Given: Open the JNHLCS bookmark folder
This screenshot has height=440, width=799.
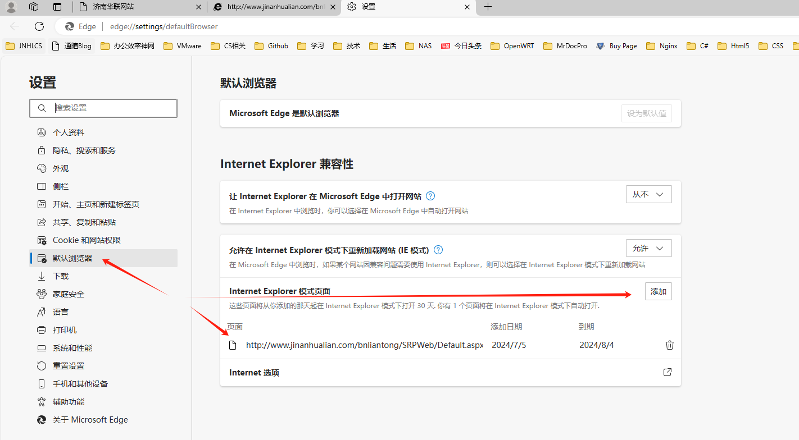Looking at the screenshot, I should tap(24, 46).
